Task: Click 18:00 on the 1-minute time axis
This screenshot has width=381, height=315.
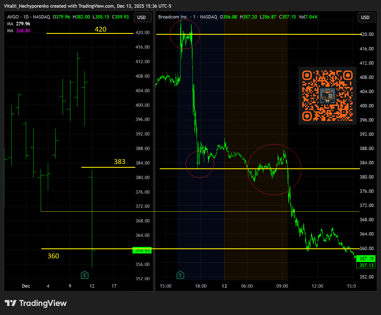Action: pyautogui.click(x=201, y=286)
